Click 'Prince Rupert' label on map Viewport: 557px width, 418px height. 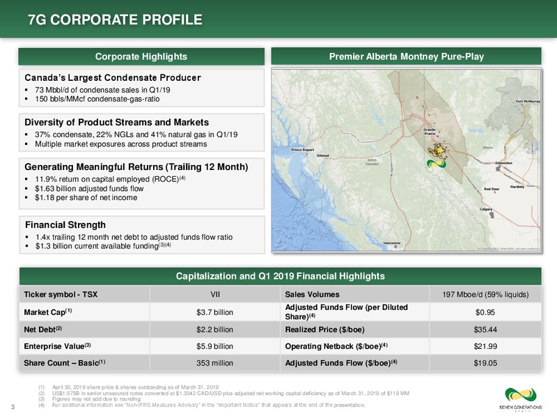pos(302,150)
